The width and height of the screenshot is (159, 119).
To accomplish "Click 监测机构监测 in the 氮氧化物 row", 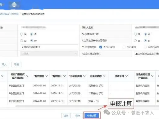I will click(x=143, y=86).
